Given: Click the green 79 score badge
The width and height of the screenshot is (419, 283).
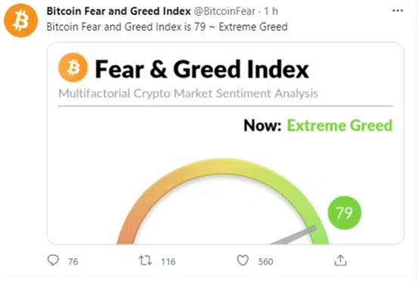Looking at the screenshot, I should coord(344,213).
